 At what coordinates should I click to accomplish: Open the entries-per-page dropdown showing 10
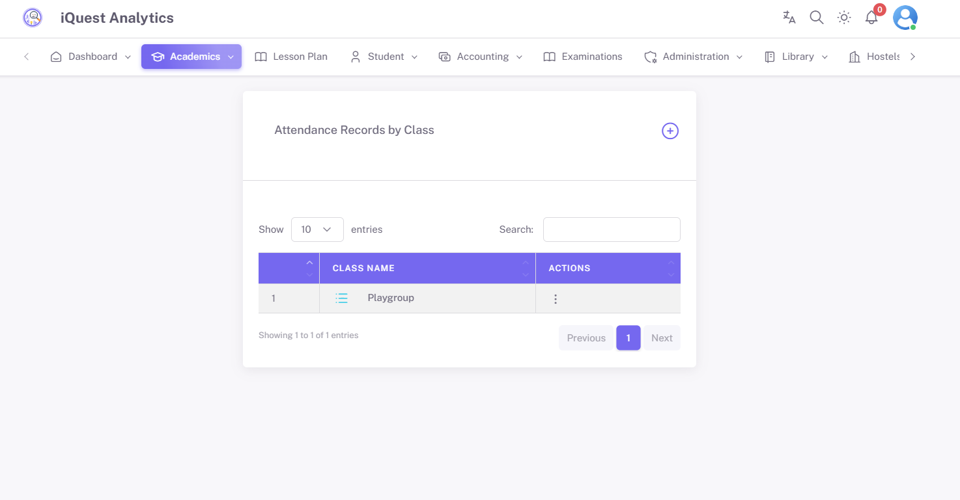tap(317, 230)
